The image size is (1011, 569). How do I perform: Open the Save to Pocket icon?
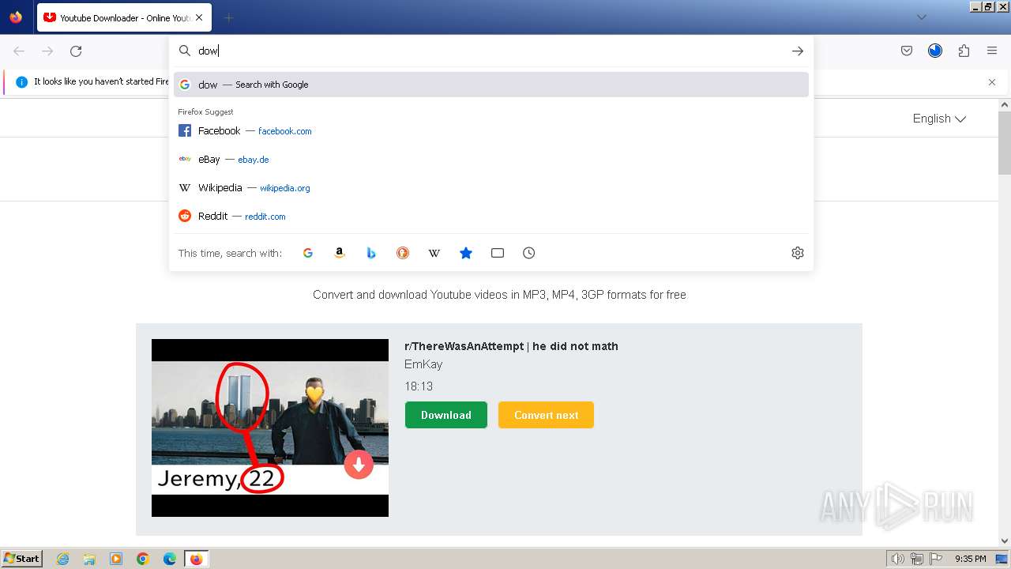tap(907, 51)
